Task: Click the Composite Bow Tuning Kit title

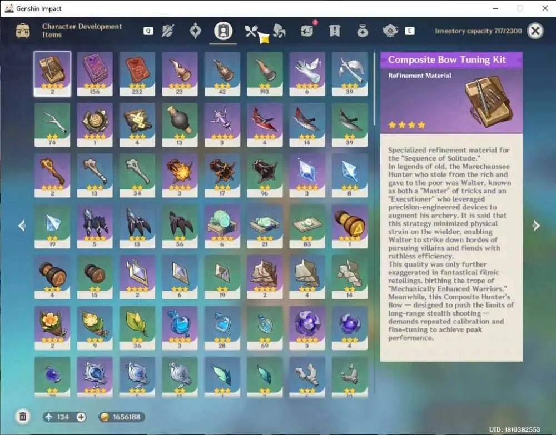Action: (x=447, y=59)
